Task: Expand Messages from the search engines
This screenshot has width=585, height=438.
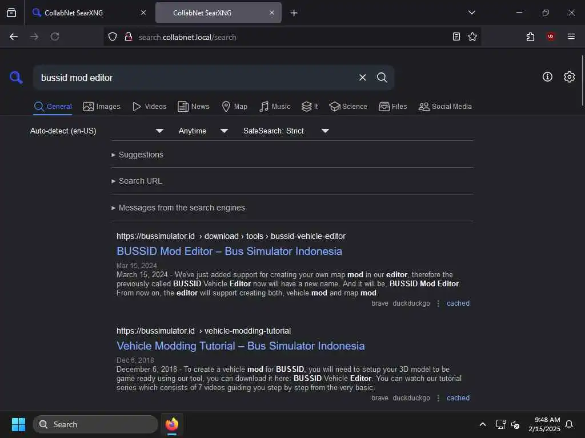Action: coord(178,208)
